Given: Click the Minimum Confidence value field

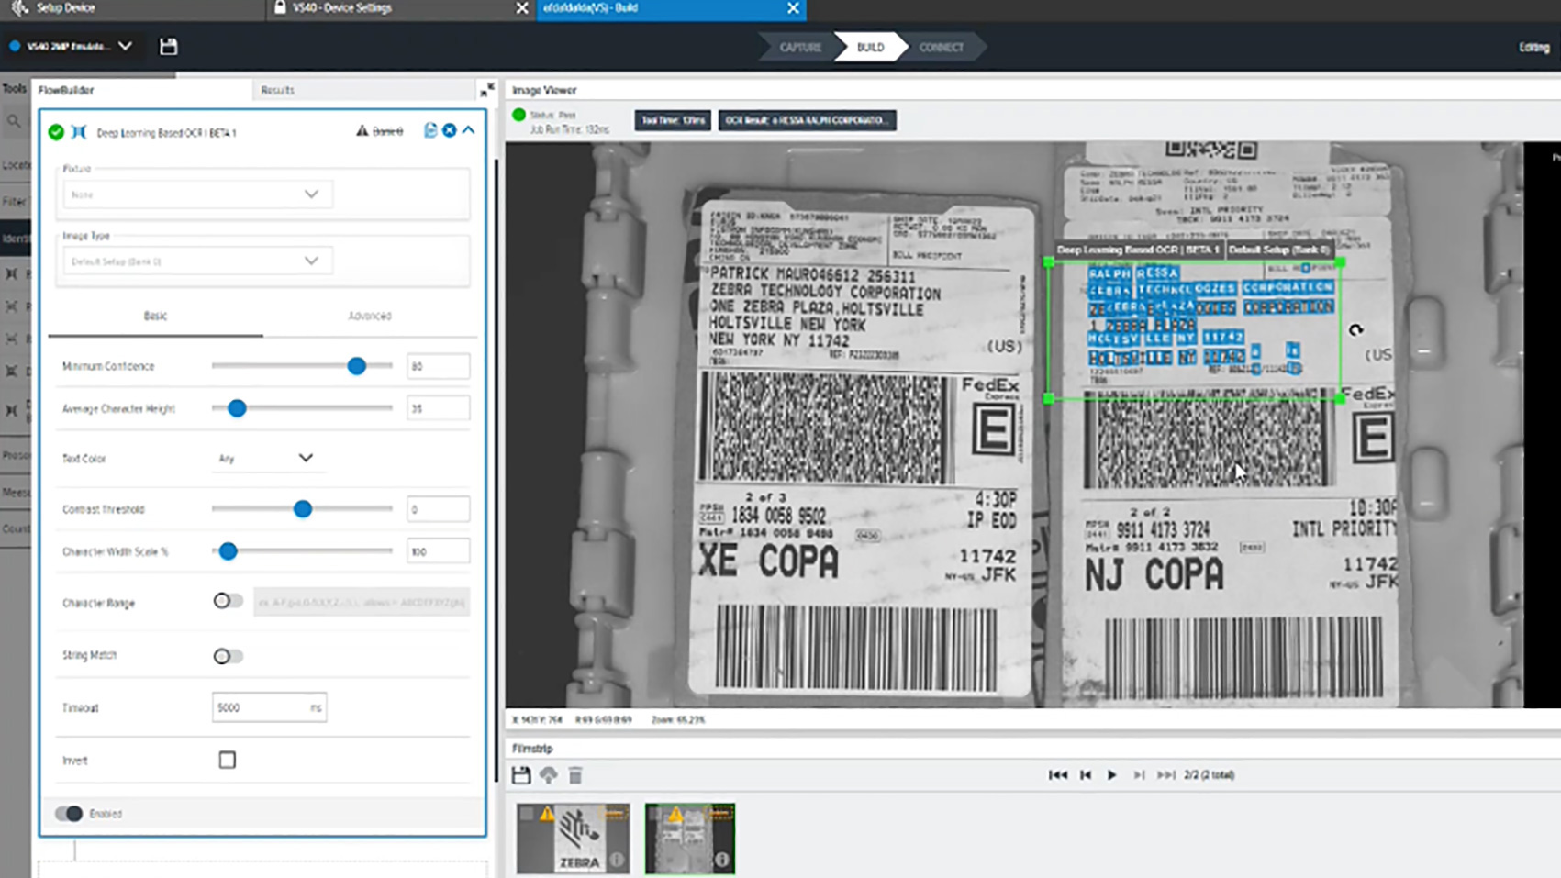Looking at the screenshot, I should coord(438,366).
